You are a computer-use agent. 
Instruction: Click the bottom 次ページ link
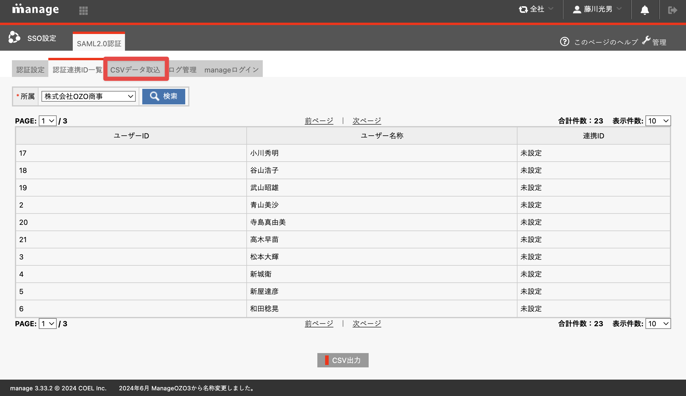point(367,324)
